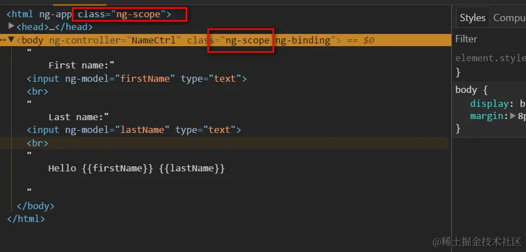This screenshot has width=526, height=252.
Task: Click the NameCtrl attribute value
Action: pos(154,40)
